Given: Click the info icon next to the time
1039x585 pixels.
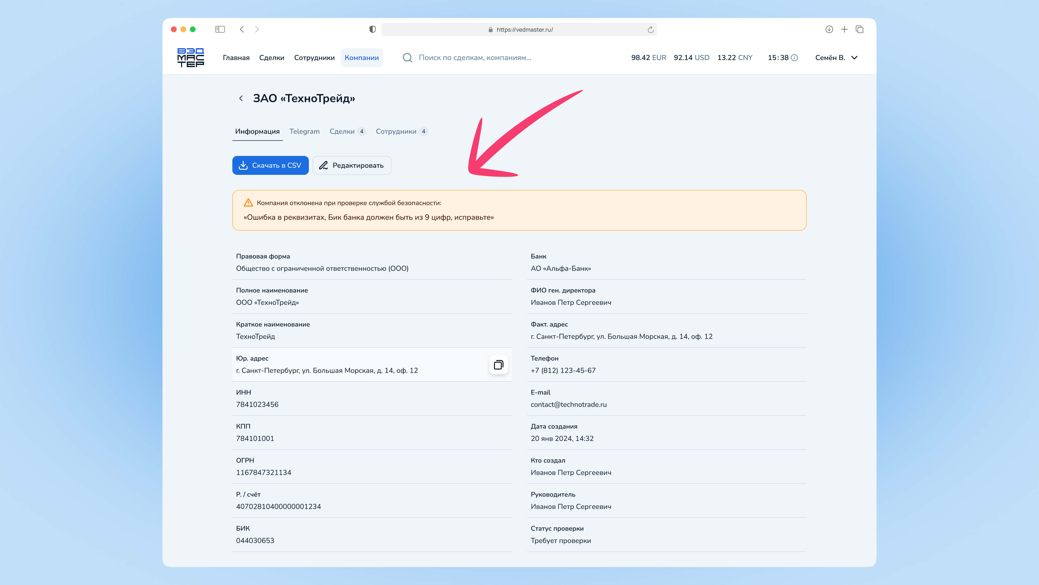Looking at the screenshot, I should point(794,58).
